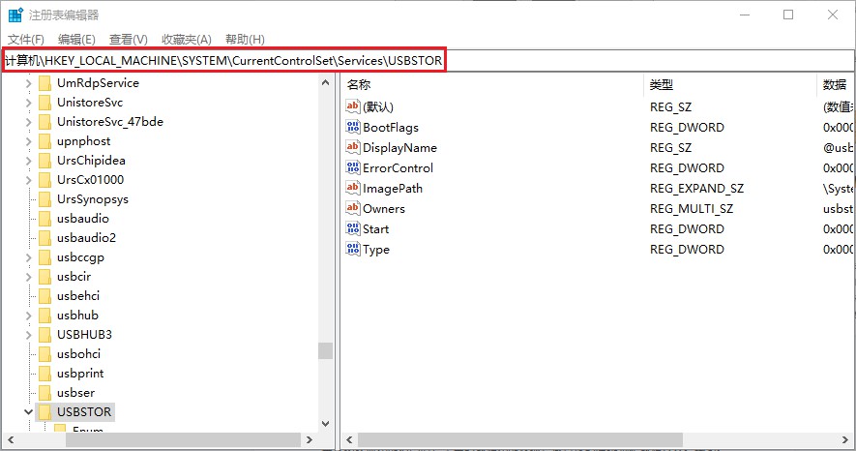Collapse the USBSTOR tree node

(x=28, y=412)
